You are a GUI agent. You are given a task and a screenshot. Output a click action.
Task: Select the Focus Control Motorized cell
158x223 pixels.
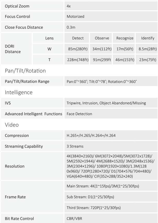(111, 16)
